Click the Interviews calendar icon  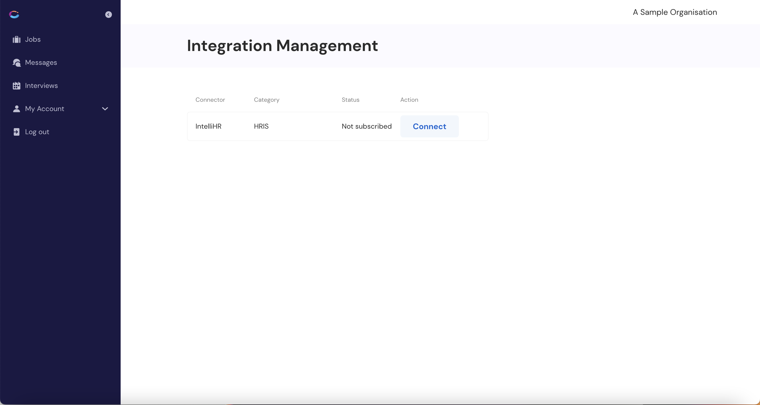[x=17, y=85]
